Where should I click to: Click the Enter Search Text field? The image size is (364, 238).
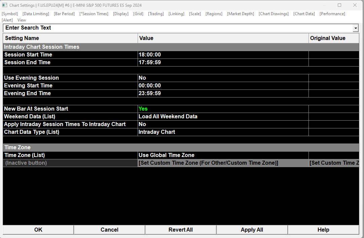(178, 28)
